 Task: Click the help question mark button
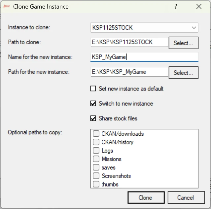pyautogui.click(x=176, y=6)
